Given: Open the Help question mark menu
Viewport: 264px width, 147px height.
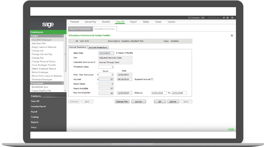Looking at the screenshot, I should [232, 18].
